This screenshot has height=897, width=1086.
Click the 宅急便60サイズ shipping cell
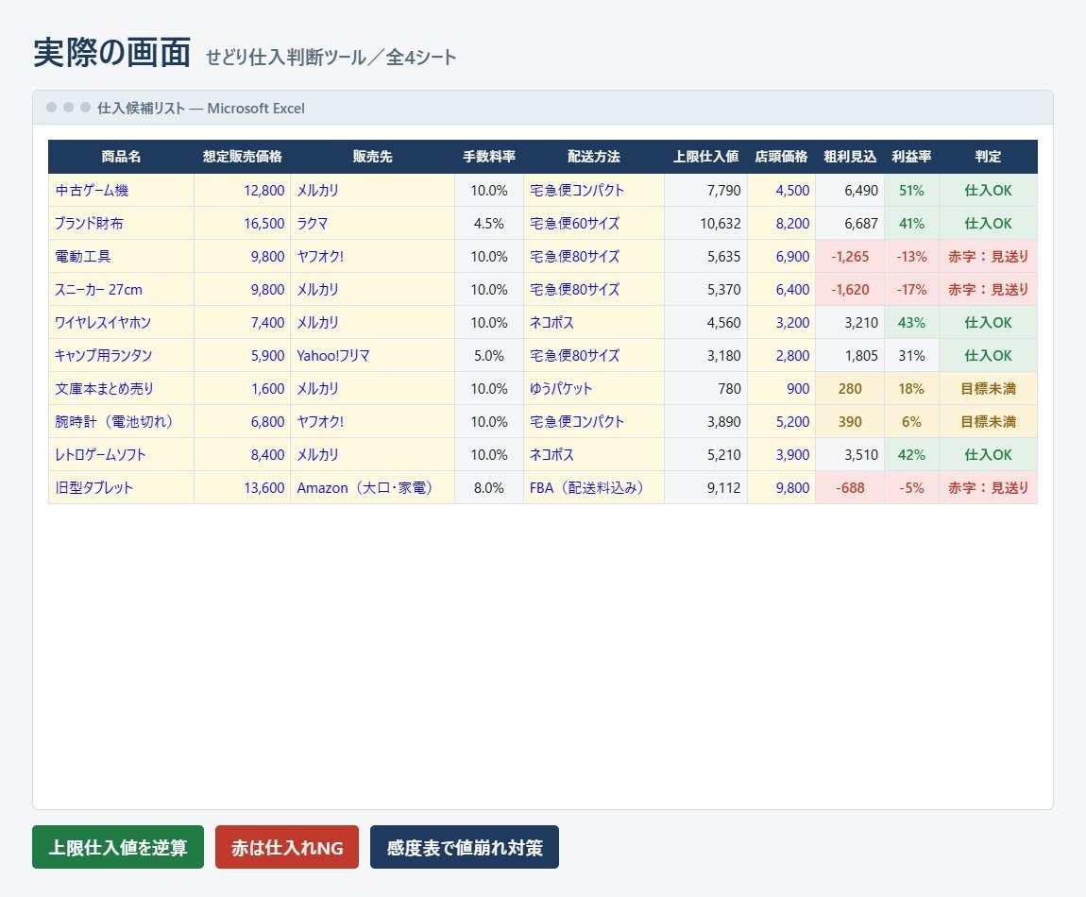594,223
